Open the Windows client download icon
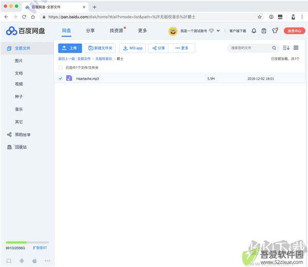The image size is (308, 267). pyautogui.click(x=9, y=261)
